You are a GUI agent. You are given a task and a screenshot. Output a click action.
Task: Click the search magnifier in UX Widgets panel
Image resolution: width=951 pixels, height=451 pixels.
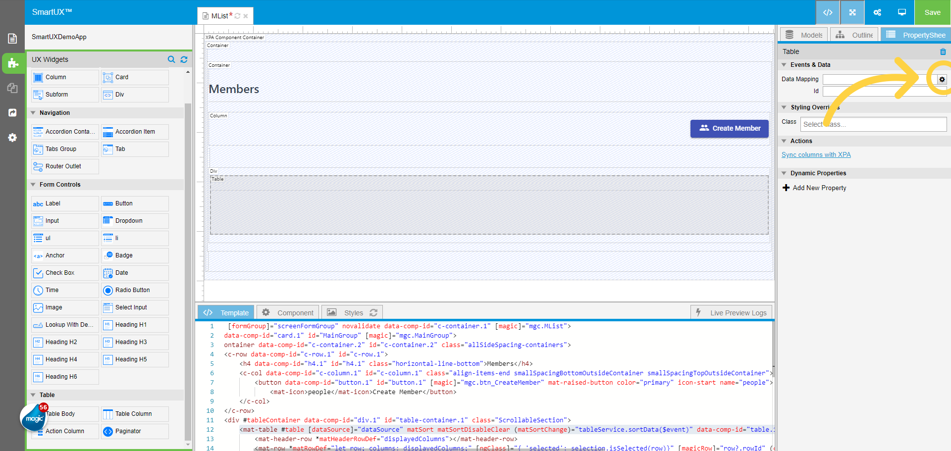point(171,59)
